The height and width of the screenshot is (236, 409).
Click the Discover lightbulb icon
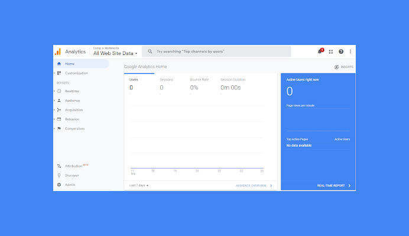[x=59, y=176]
